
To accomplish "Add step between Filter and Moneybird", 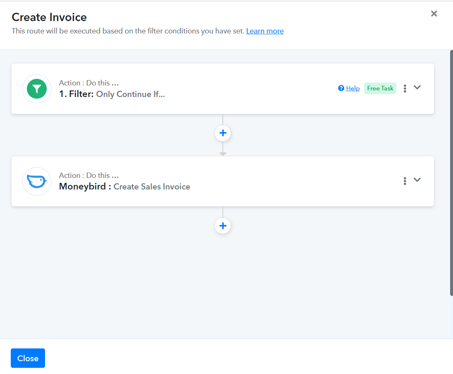I will (223, 133).
